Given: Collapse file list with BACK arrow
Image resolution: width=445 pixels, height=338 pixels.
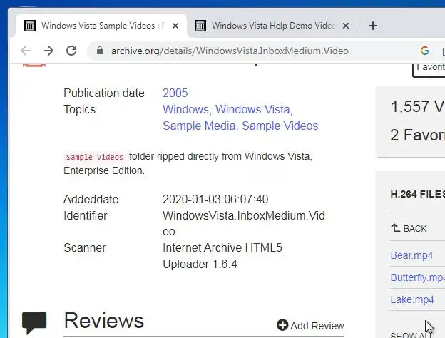Looking at the screenshot, I should coord(409,228).
